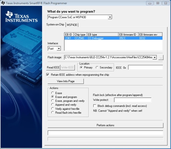This screenshot has width=171, height=149.
Task: Click the progress bar at the bottom
Action: (105, 139)
